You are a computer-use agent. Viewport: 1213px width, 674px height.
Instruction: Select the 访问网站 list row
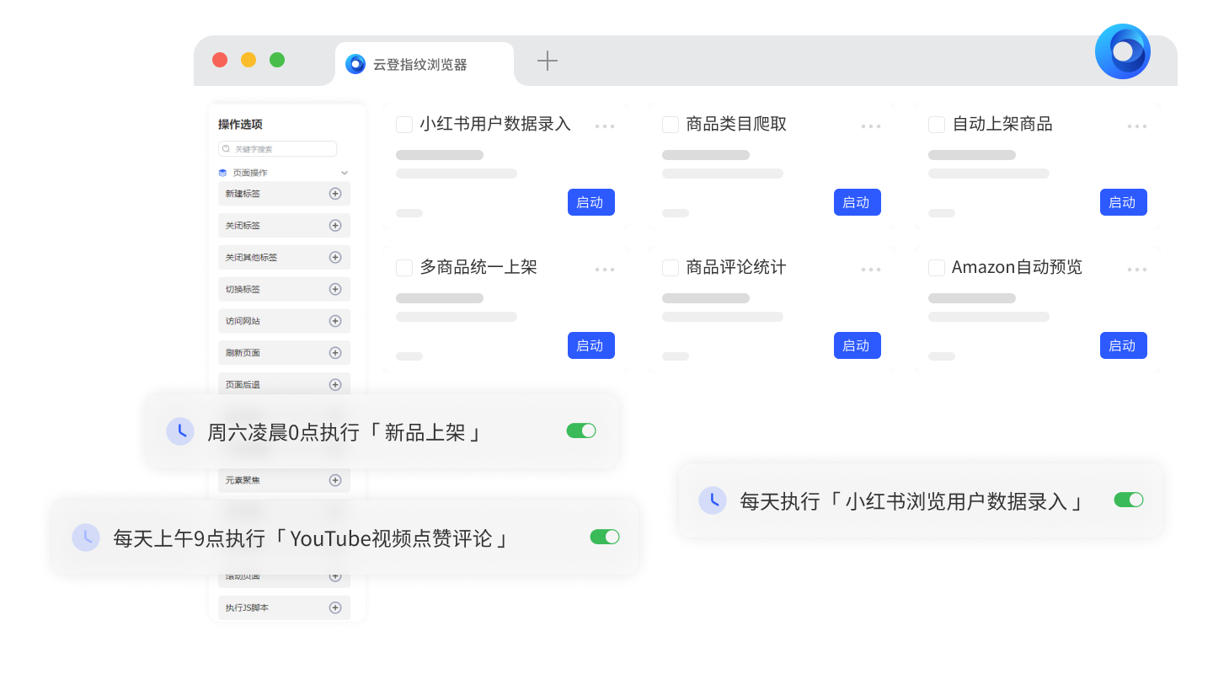pos(284,321)
